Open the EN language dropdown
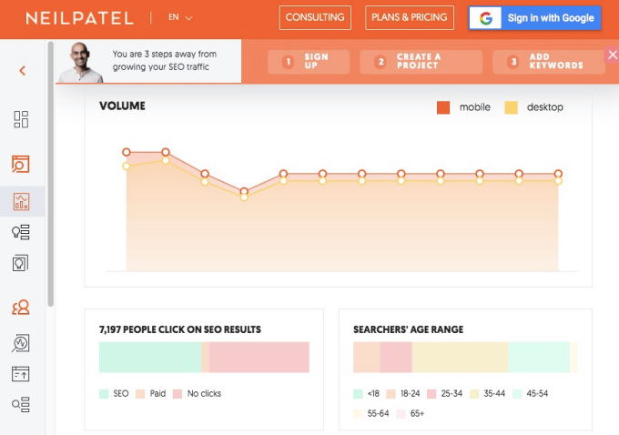The image size is (619, 435). (180, 17)
